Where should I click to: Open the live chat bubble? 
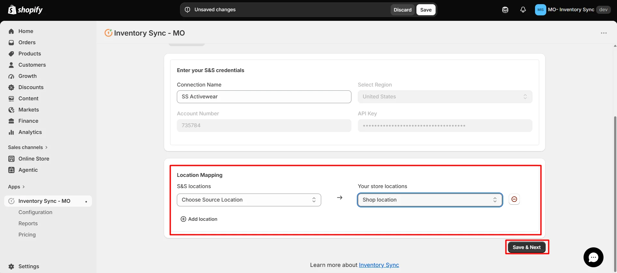tap(593, 257)
